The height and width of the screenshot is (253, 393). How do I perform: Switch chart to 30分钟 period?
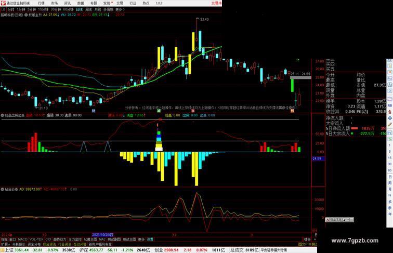(x=56, y=9)
